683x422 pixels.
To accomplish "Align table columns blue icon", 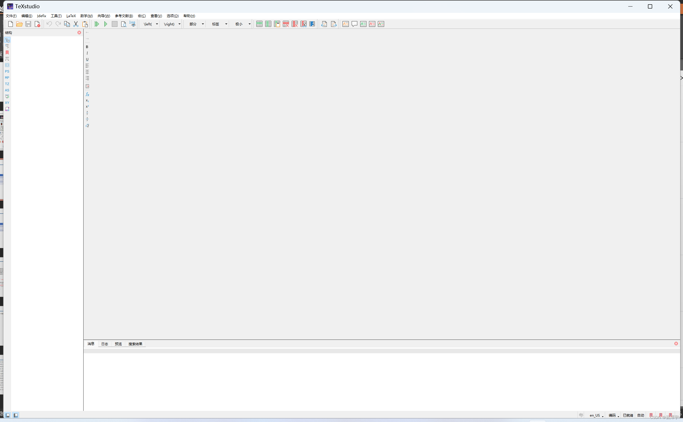I will click(x=312, y=24).
